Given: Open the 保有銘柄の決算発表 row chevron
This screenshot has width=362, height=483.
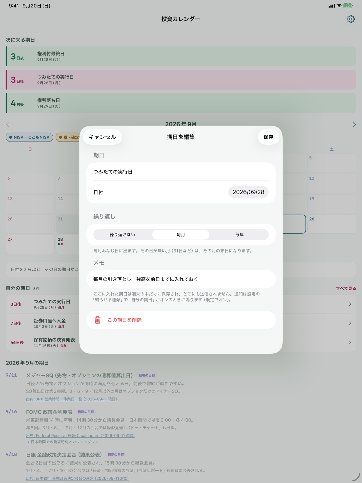Looking at the screenshot, I should (x=350, y=342).
